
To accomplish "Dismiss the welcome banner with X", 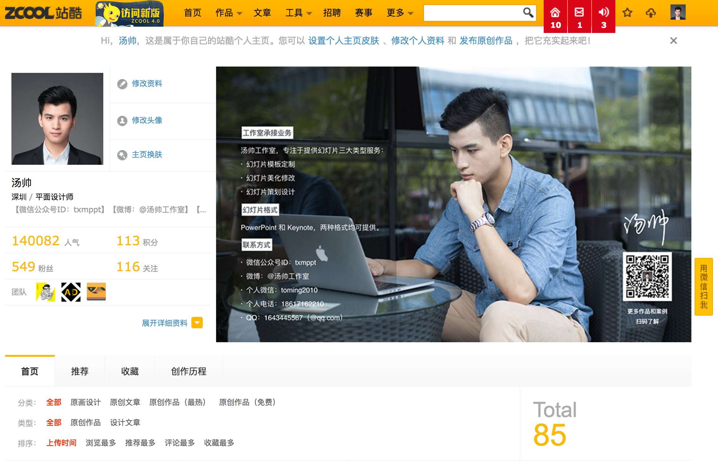I will tap(673, 41).
